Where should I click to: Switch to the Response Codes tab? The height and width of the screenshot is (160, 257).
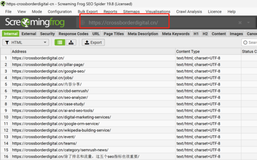click(73, 34)
